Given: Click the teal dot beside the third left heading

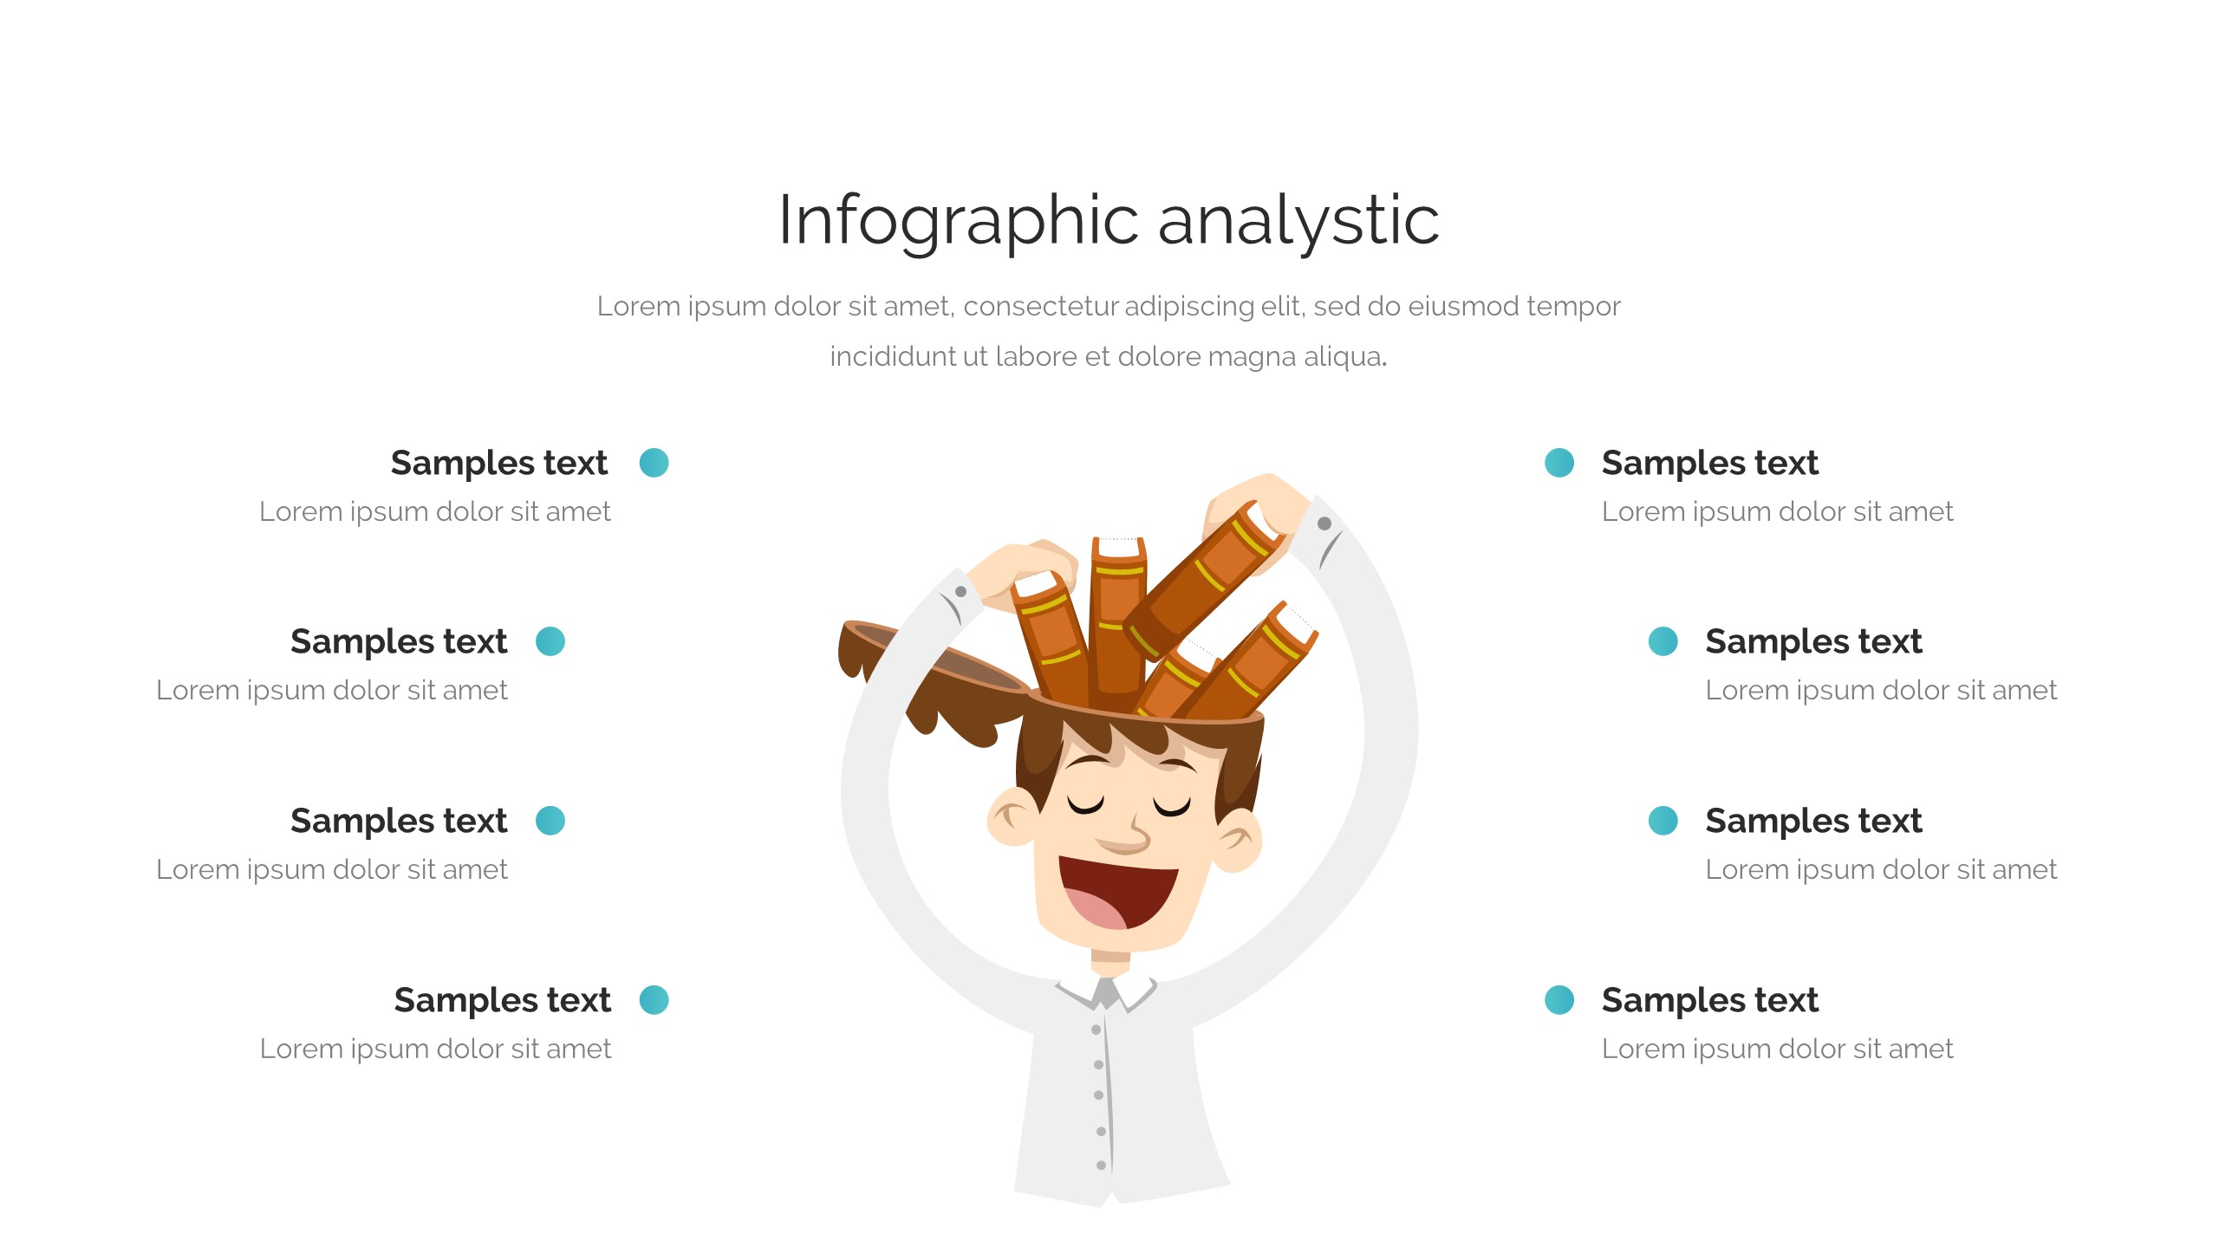Looking at the screenshot, I should [x=550, y=821].
